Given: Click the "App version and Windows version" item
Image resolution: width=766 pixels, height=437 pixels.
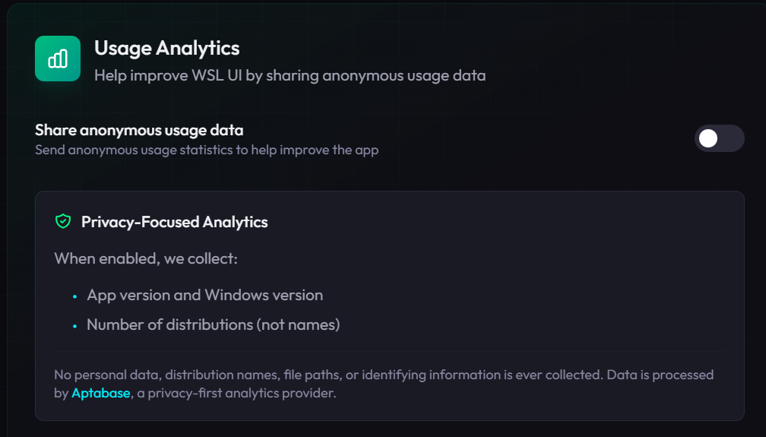Looking at the screenshot, I should 204,295.
